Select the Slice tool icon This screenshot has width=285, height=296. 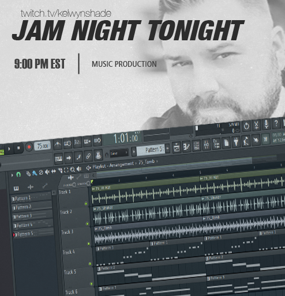(60, 170)
